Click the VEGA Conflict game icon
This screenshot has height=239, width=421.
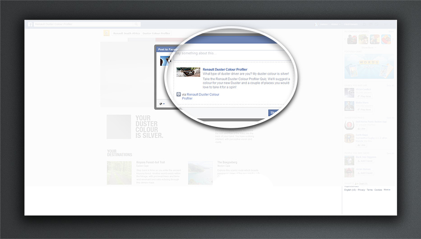(349, 93)
